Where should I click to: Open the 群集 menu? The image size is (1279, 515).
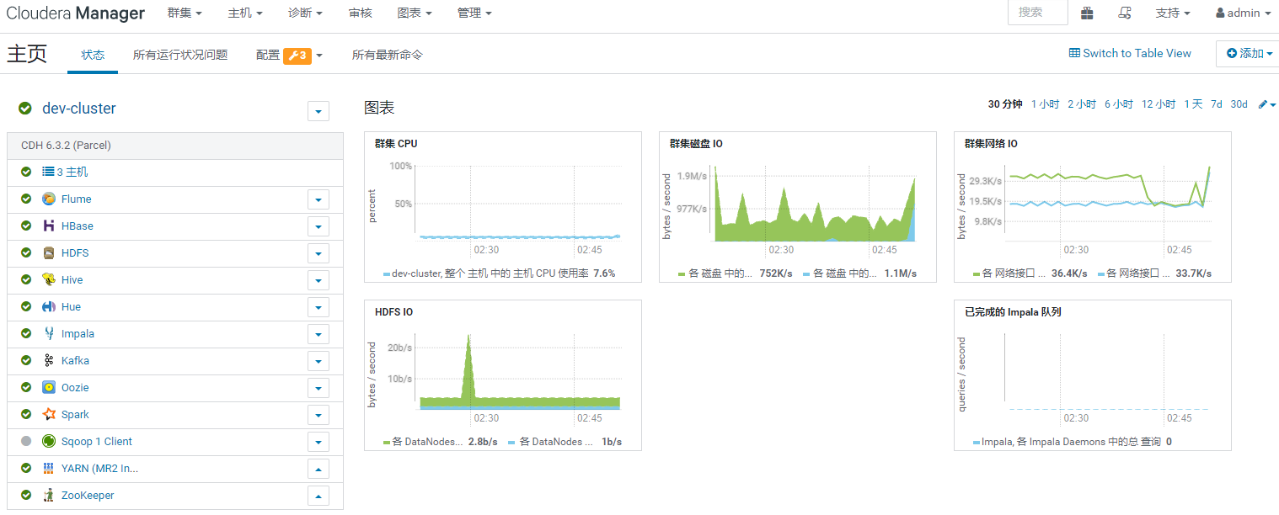pos(185,13)
